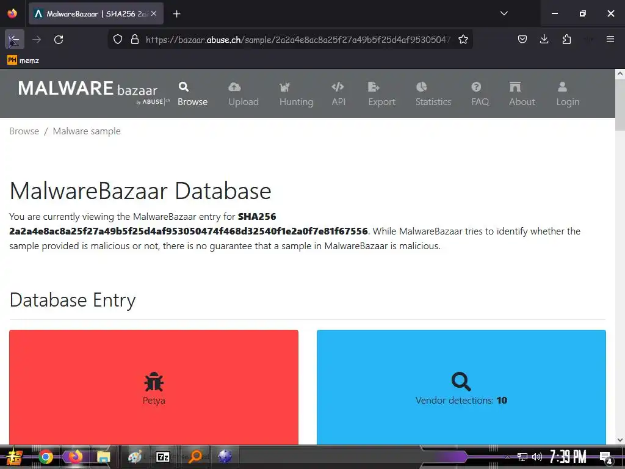Open the Browse menu item

click(x=192, y=94)
